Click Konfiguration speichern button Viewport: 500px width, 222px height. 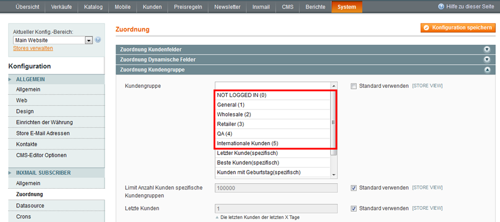[458, 28]
